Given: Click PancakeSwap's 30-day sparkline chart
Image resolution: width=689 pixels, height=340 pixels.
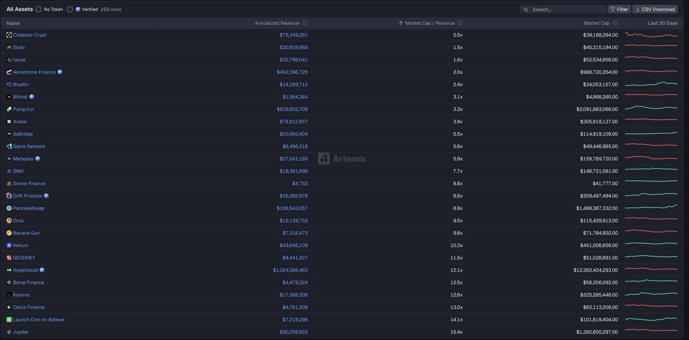Looking at the screenshot, I should point(651,207).
